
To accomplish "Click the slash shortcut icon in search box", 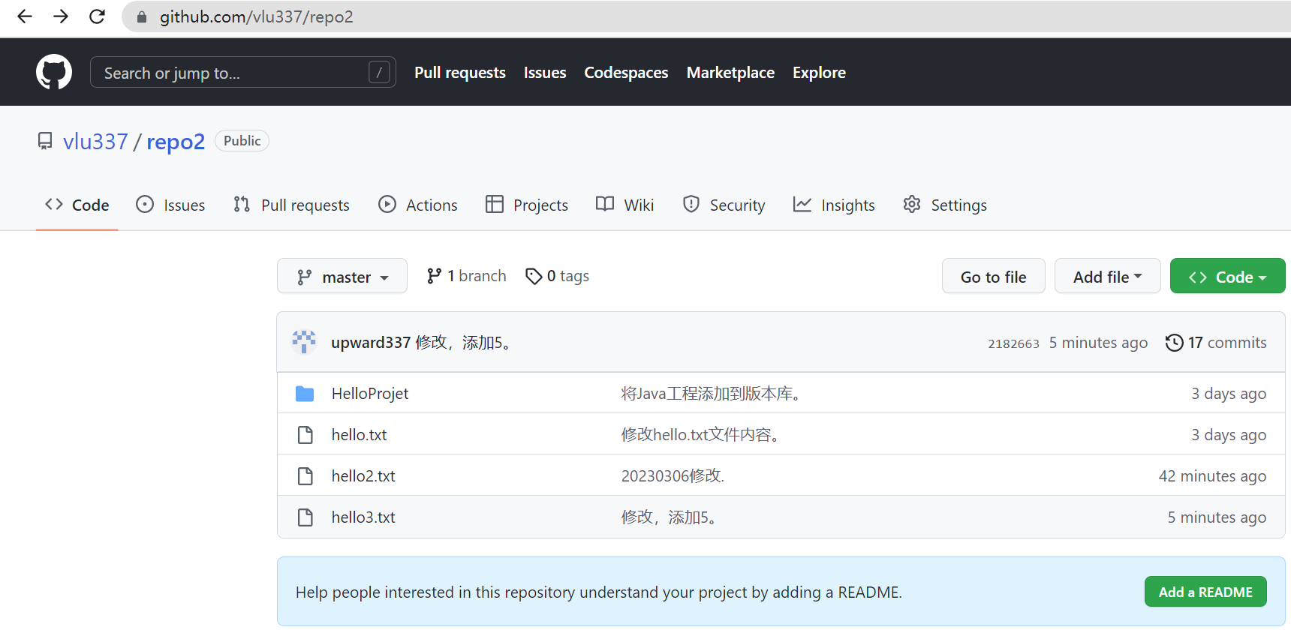I will pos(379,73).
